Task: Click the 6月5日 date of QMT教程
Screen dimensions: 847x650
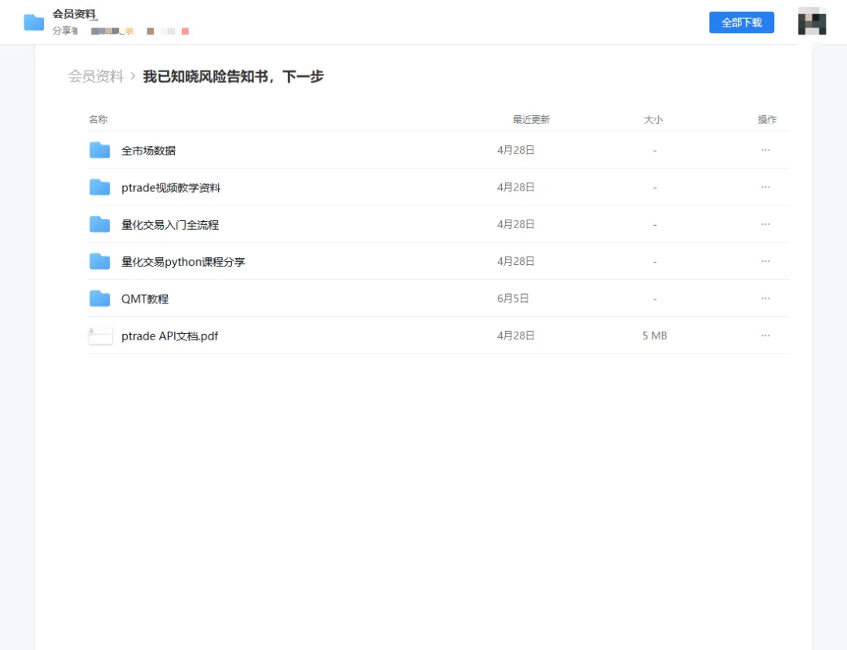Action: coord(513,299)
